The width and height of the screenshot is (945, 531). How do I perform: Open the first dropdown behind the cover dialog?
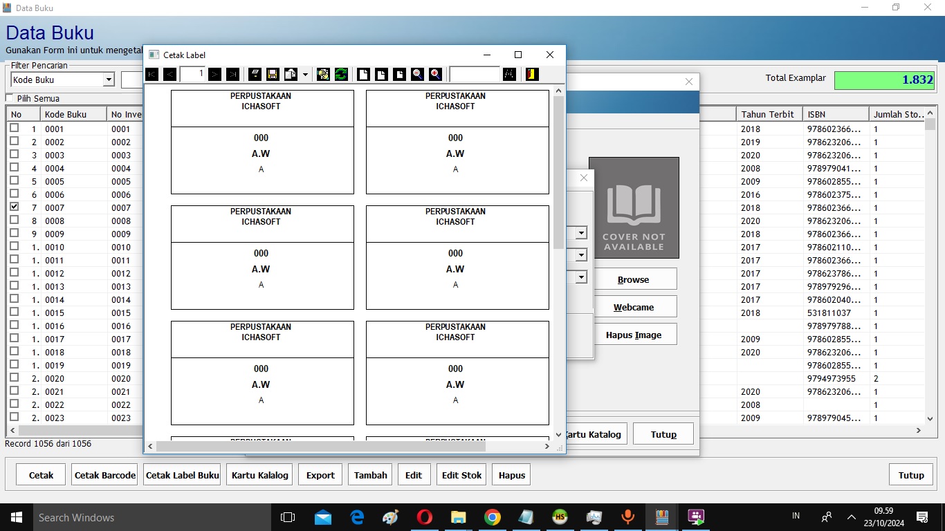pyautogui.click(x=581, y=234)
